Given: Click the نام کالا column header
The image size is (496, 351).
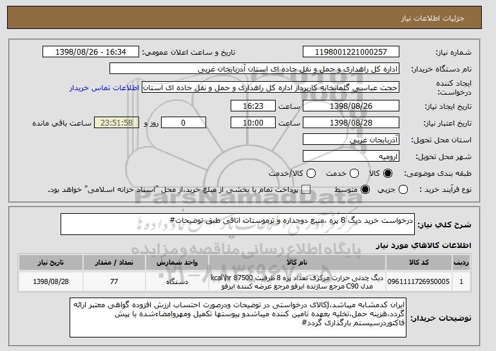Looking at the screenshot, I should pyautogui.click(x=297, y=263).
